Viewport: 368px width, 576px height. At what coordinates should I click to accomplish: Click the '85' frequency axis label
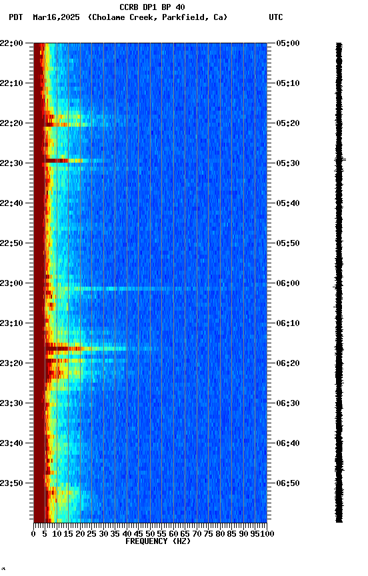point(232,534)
